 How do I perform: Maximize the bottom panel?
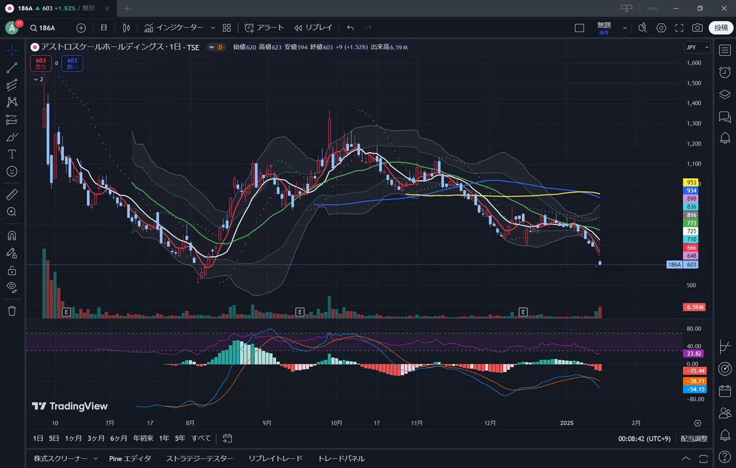tap(702, 459)
